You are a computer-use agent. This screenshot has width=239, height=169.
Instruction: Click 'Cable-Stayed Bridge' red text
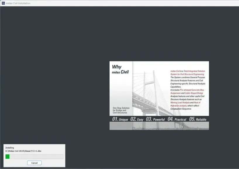[194, 93]
